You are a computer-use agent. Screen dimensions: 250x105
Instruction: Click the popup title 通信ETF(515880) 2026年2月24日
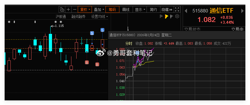[134, 35]
